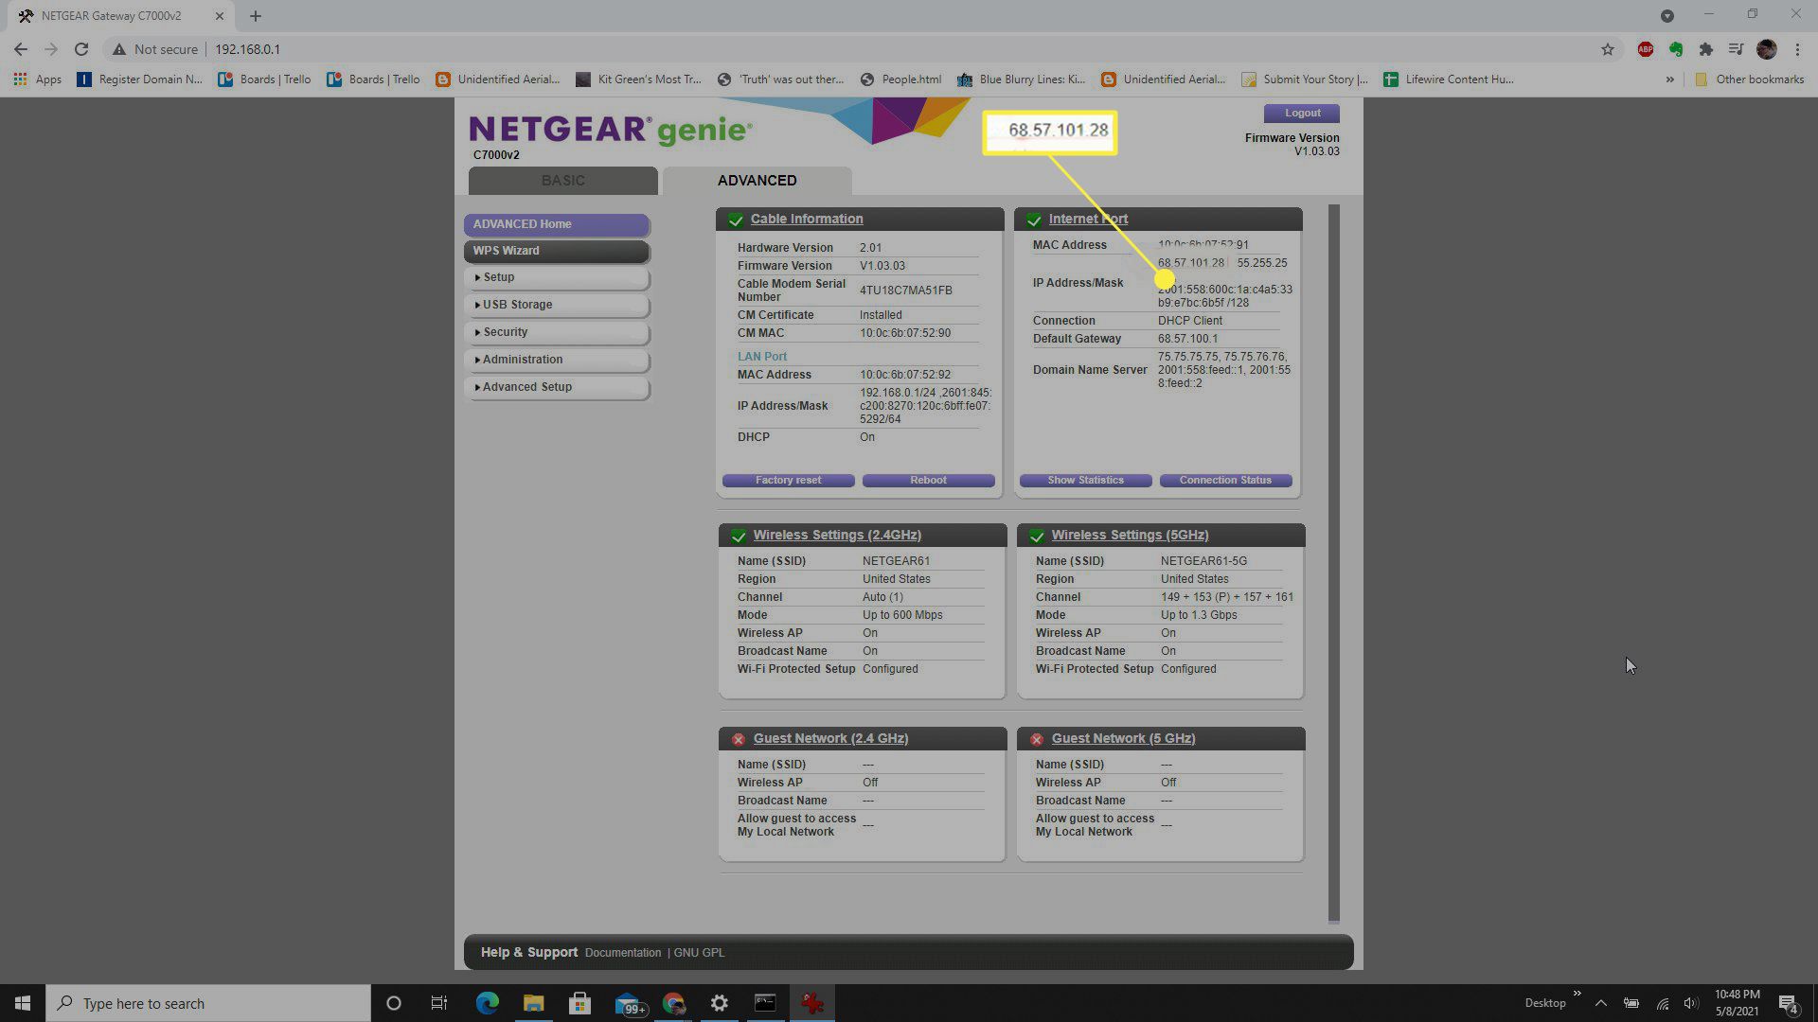
Task: Open the Evernote extension icon
Action: coord(1676,49)
